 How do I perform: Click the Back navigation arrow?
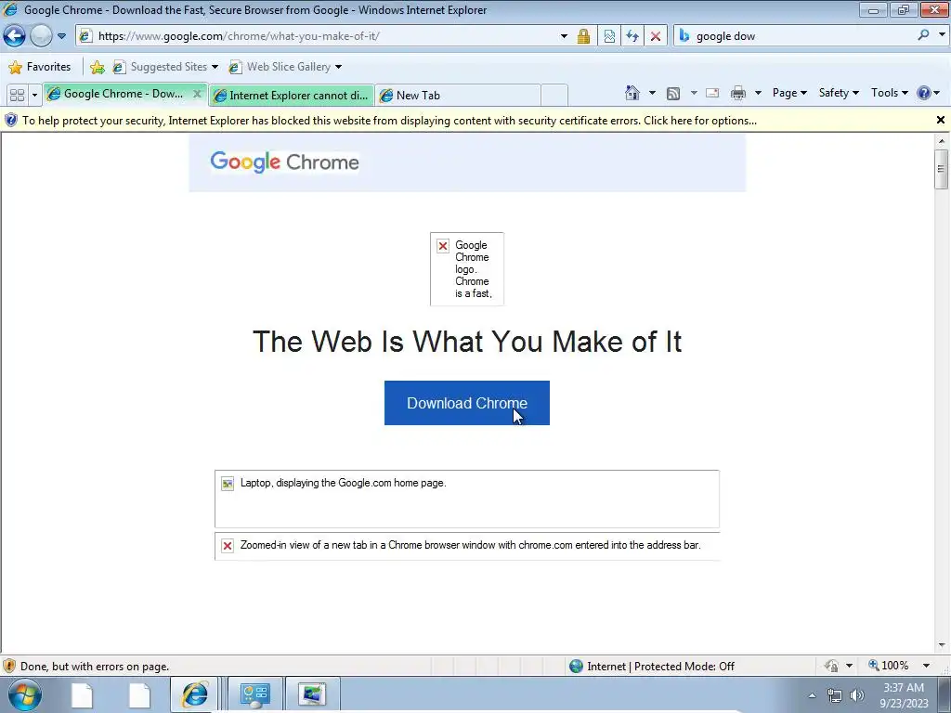click(x=15, y=36)
